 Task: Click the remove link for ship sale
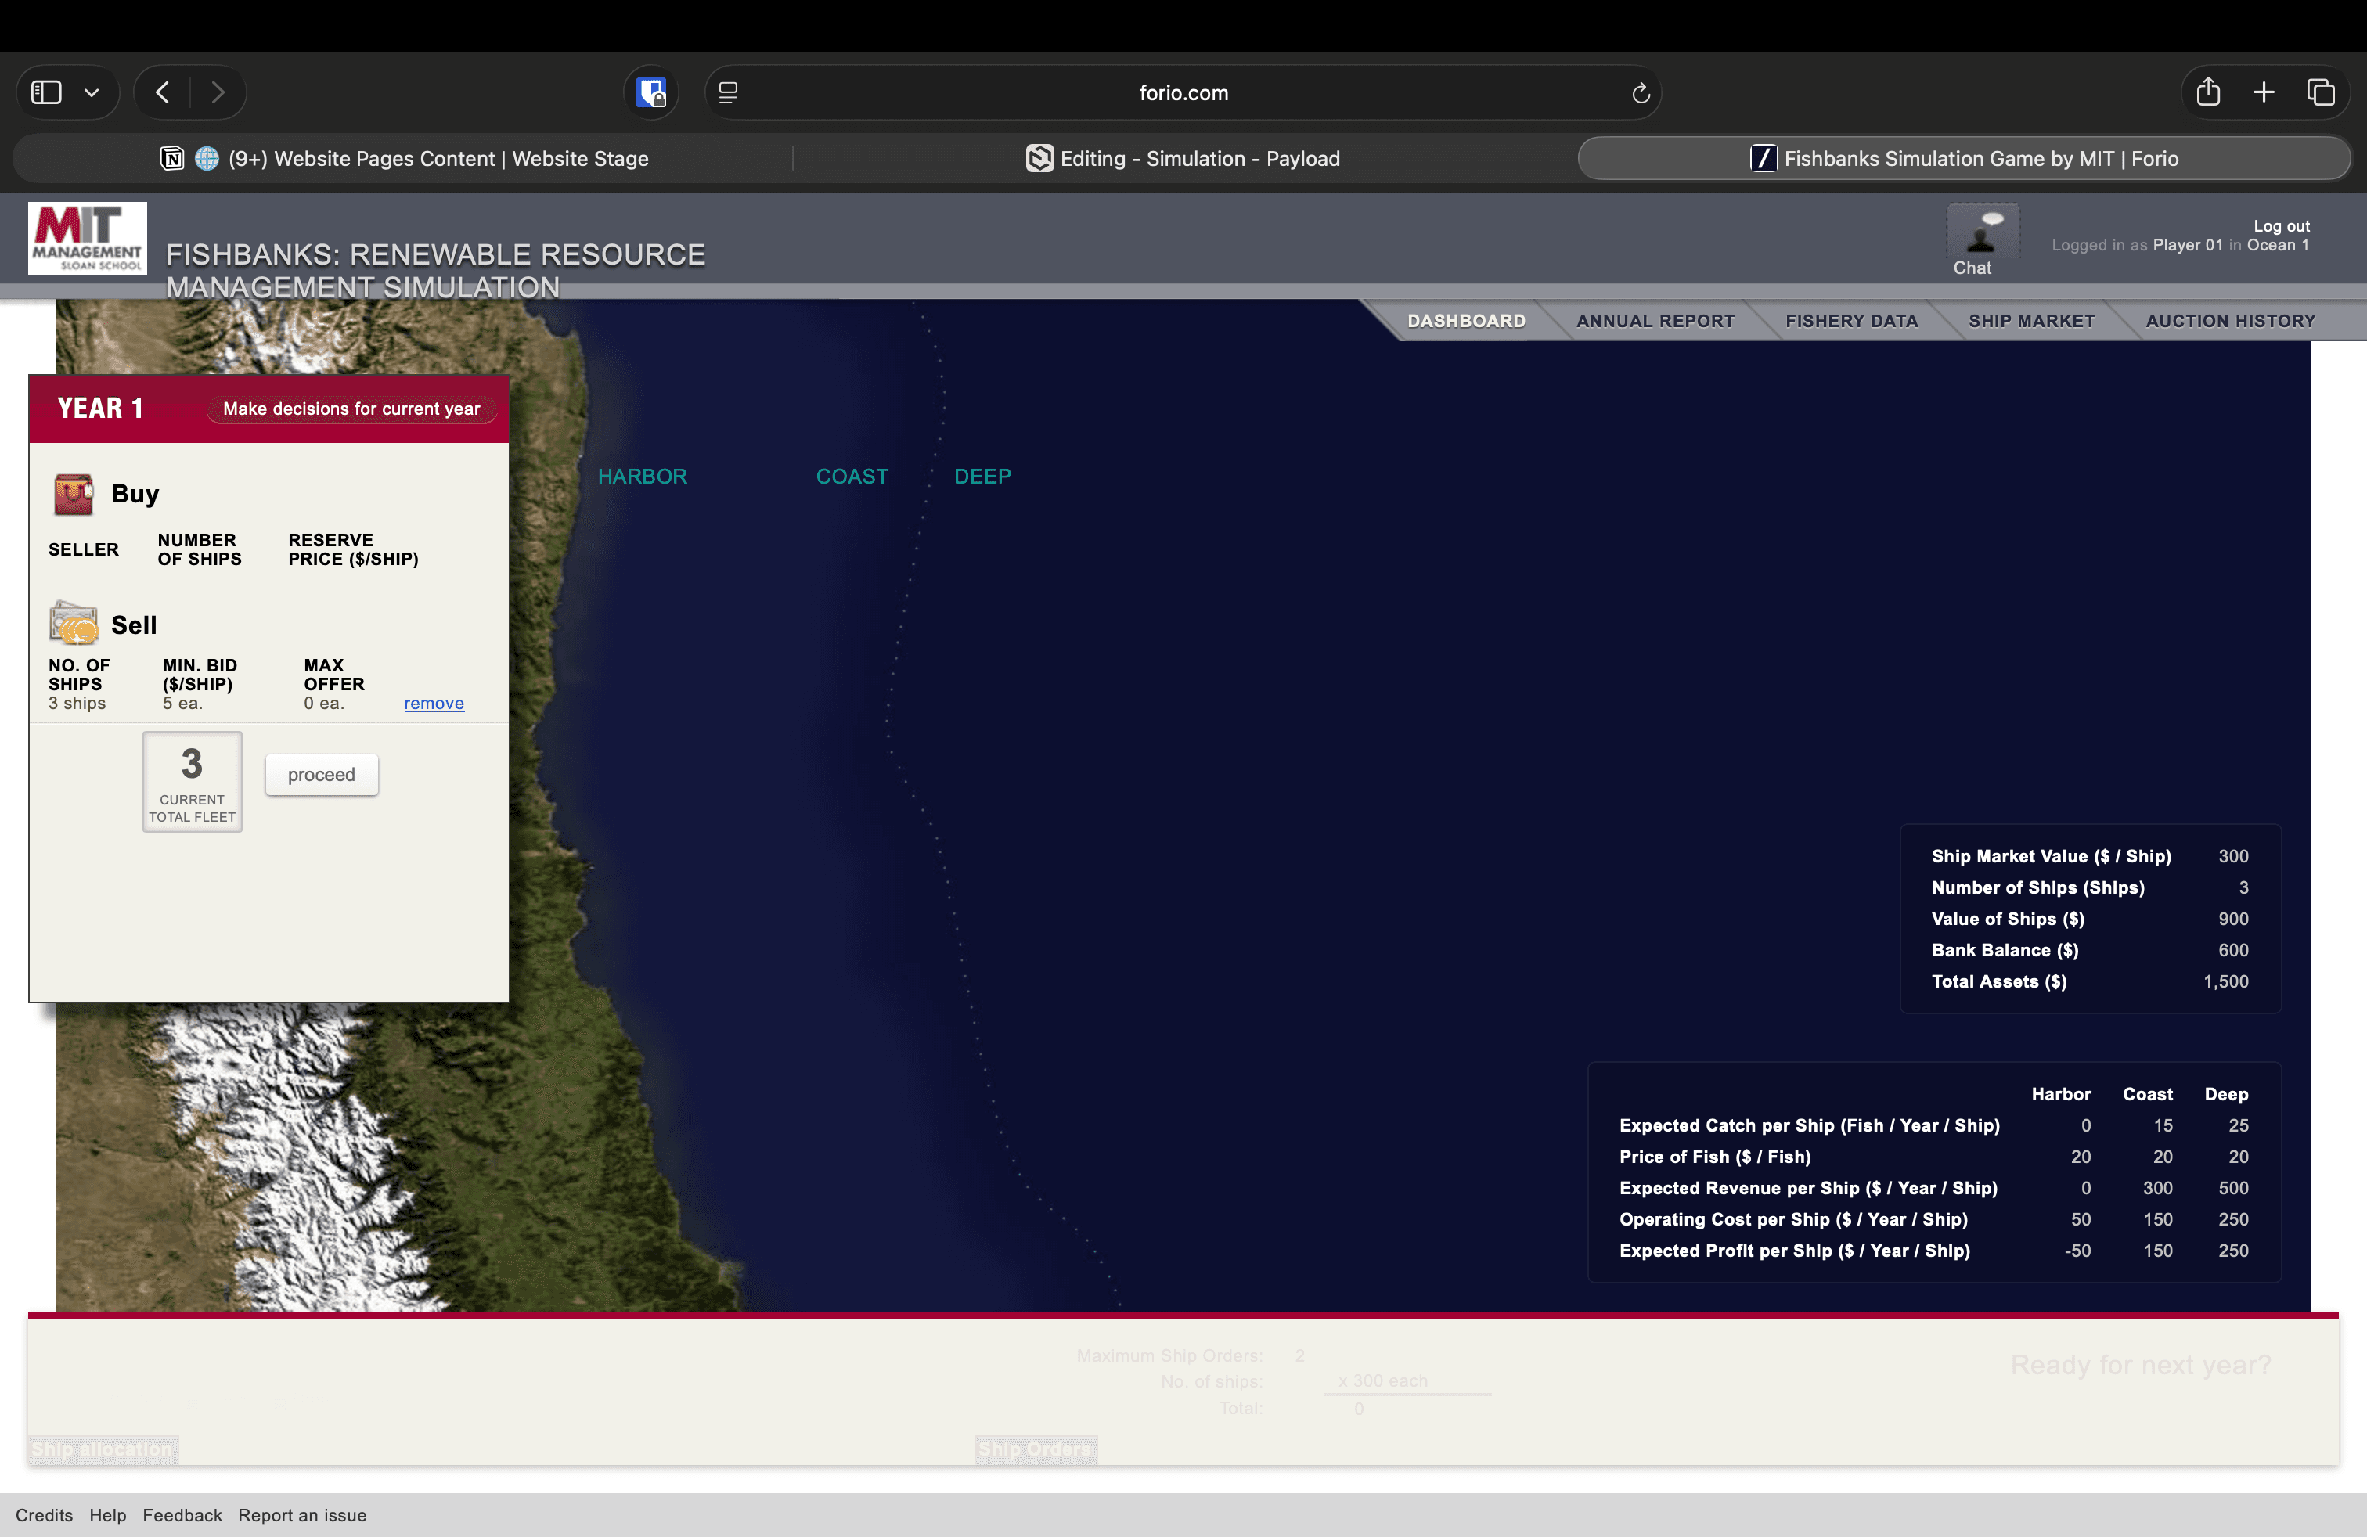pyautogui.click(x=434, y=703)
